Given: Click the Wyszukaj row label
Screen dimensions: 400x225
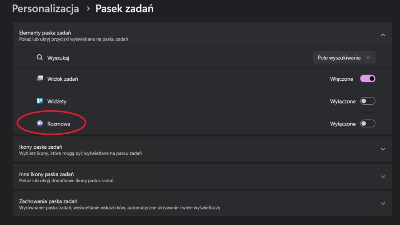Looking at the screenshot, I should point(58,58).
